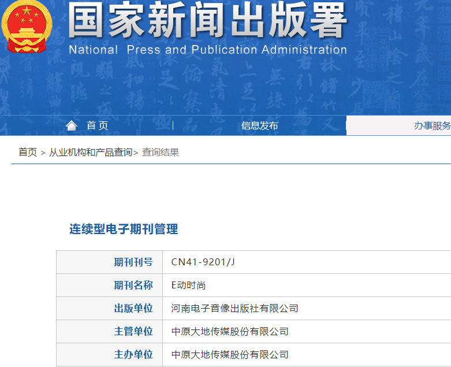Viewport: 451px width, 367px height.
Task: Click 查询结果 in the breadcrumb
Action: 161,152
